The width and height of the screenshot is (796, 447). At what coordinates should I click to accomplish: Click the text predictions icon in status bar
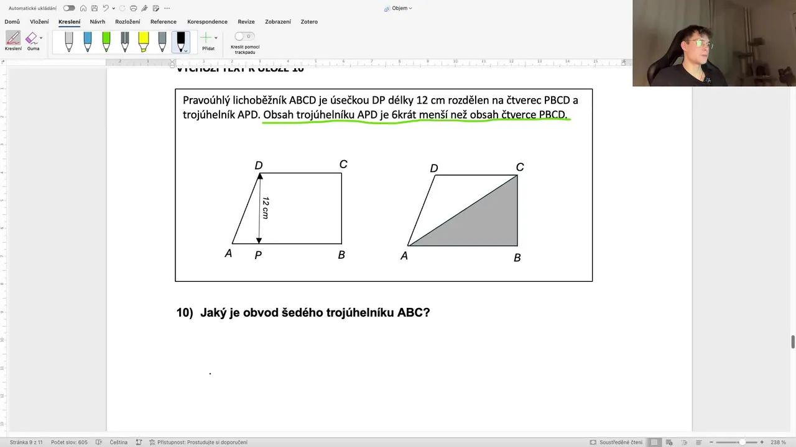(139, 442)
